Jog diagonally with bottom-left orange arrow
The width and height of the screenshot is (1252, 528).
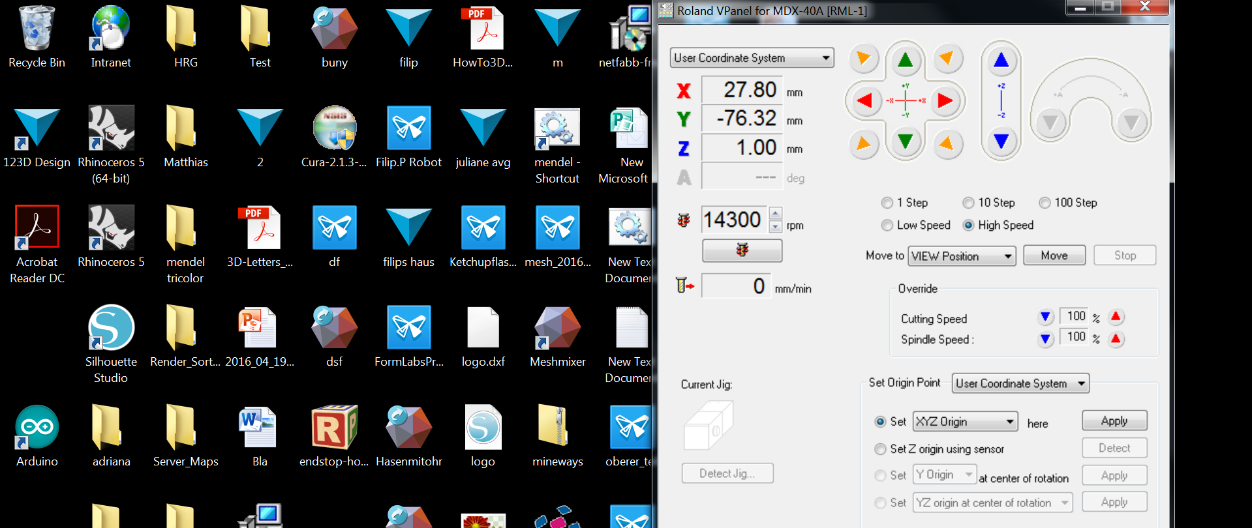[x=864, y=143]
